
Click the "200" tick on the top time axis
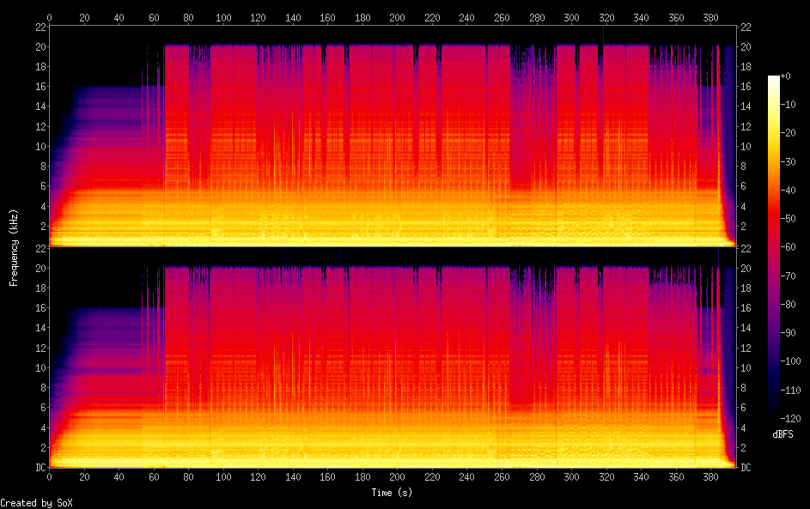point(396,17)
